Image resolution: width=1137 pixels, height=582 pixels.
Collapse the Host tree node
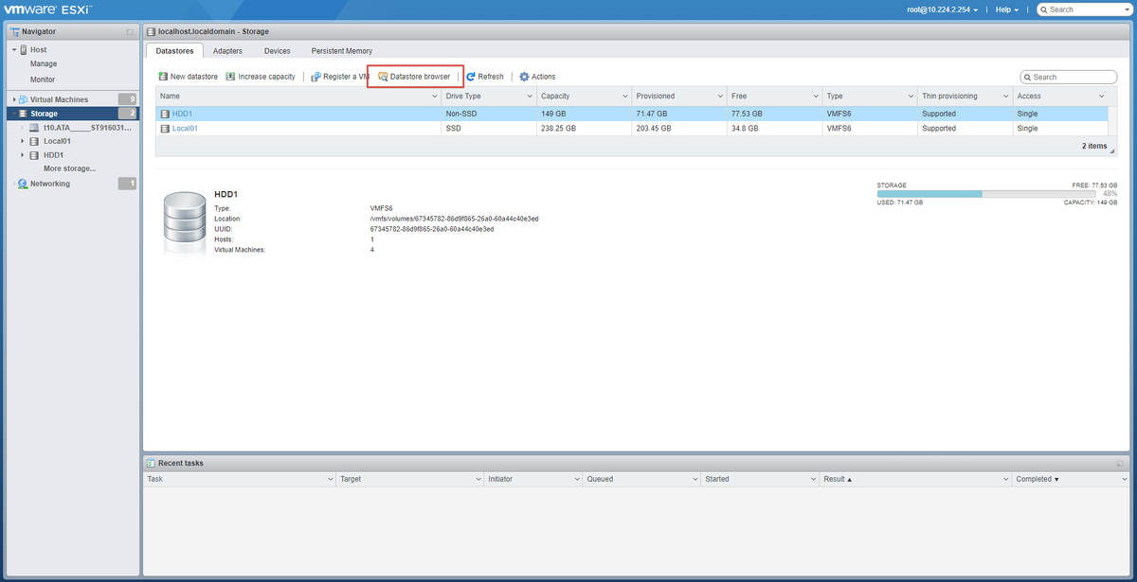pyautogui.click(x=13, y=50)
